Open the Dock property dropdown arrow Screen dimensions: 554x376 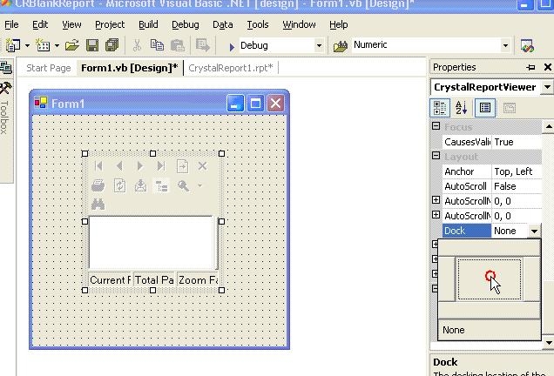click(x=534, y=231)
